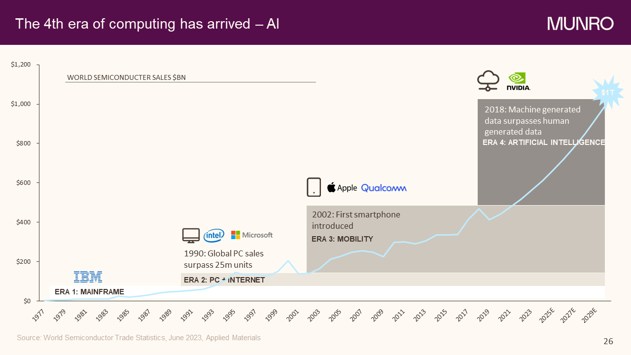Click the desktop monitor icon
Image resolution: width=631 pixels, height=355 pixels.
[191, 235]
